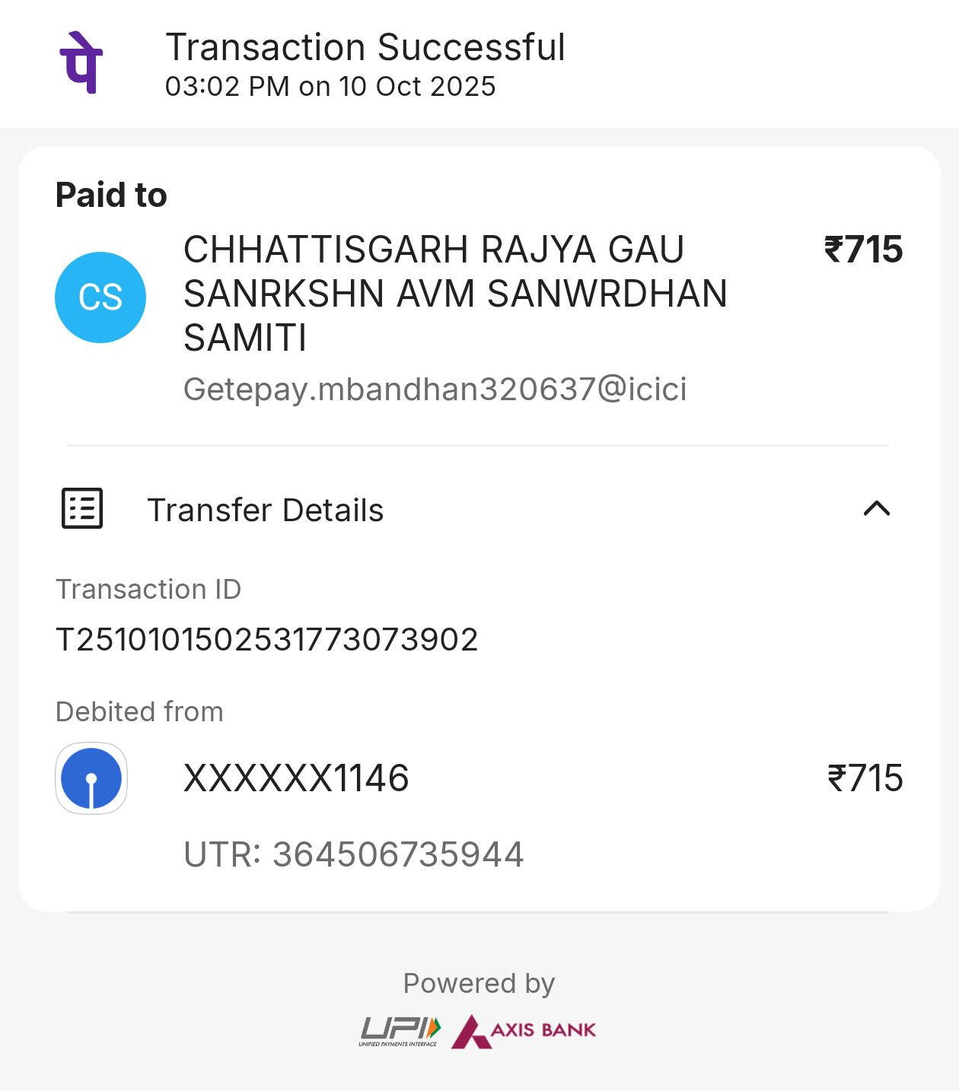Click the Debited from label
Screen dimensions: 959x1091
coord(139,712)
